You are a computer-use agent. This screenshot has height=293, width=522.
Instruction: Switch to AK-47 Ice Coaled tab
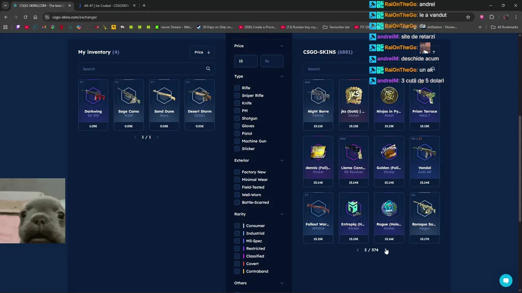(x=106, y=6)
